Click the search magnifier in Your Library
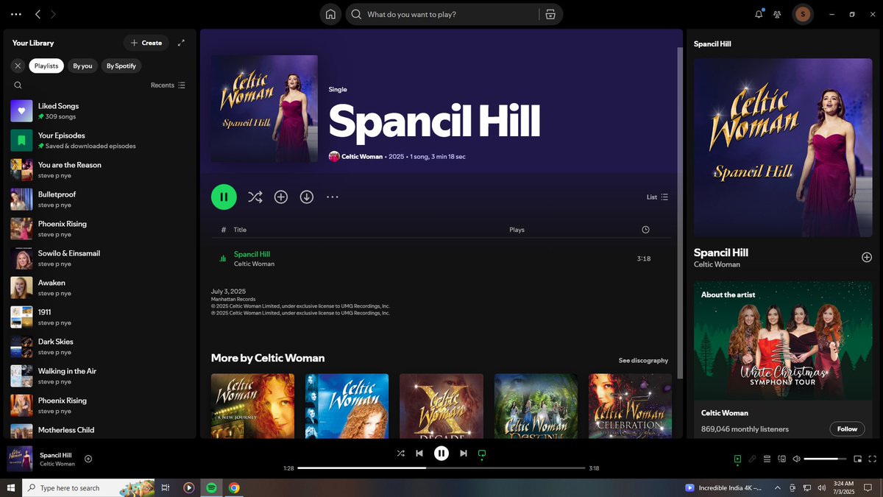883x497 pixels. [18, 85]
